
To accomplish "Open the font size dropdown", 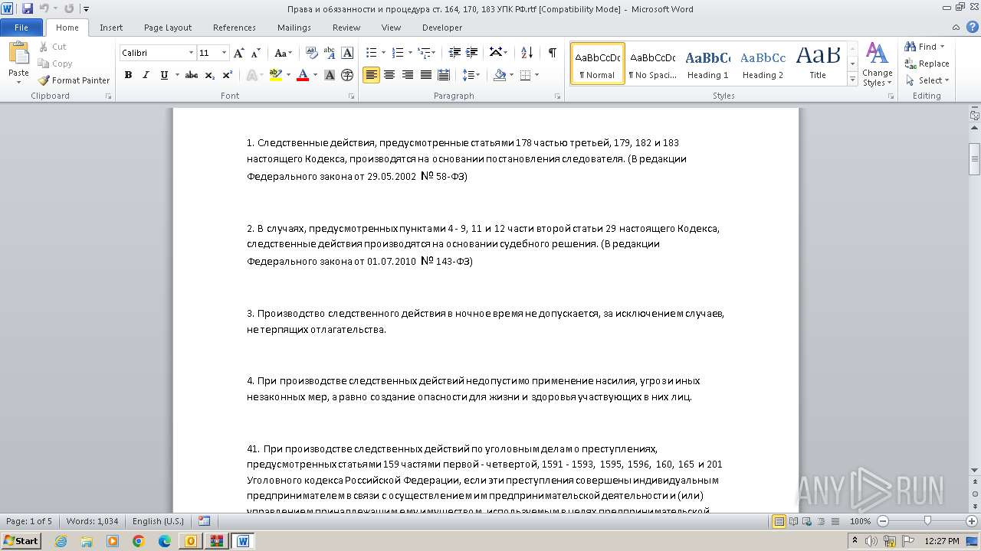I will (x=224, y=53).
